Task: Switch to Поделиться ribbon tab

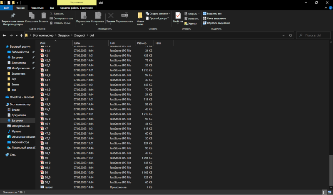Action: pyautogui.click(x=37, y=8)
